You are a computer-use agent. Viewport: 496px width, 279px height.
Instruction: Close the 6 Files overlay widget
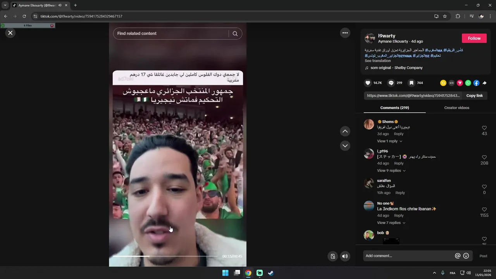click(52, 26)
